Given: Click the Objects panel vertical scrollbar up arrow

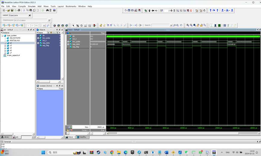Looking at the screenshot, I should (x=62, y=33).
